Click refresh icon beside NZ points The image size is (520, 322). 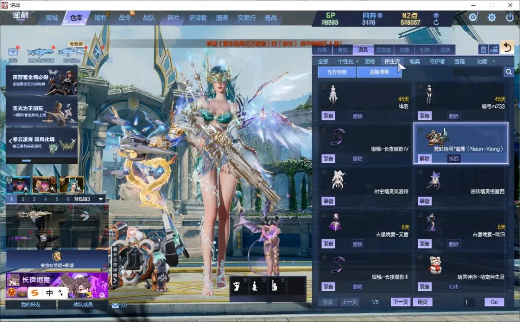coord(435,23)
